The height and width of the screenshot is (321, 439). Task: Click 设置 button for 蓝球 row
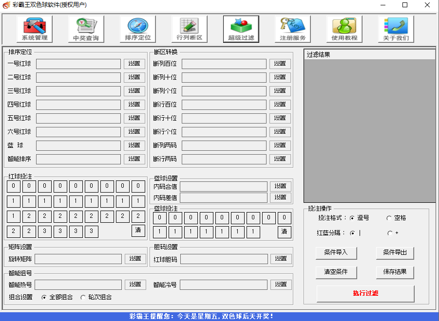point(134,145)
